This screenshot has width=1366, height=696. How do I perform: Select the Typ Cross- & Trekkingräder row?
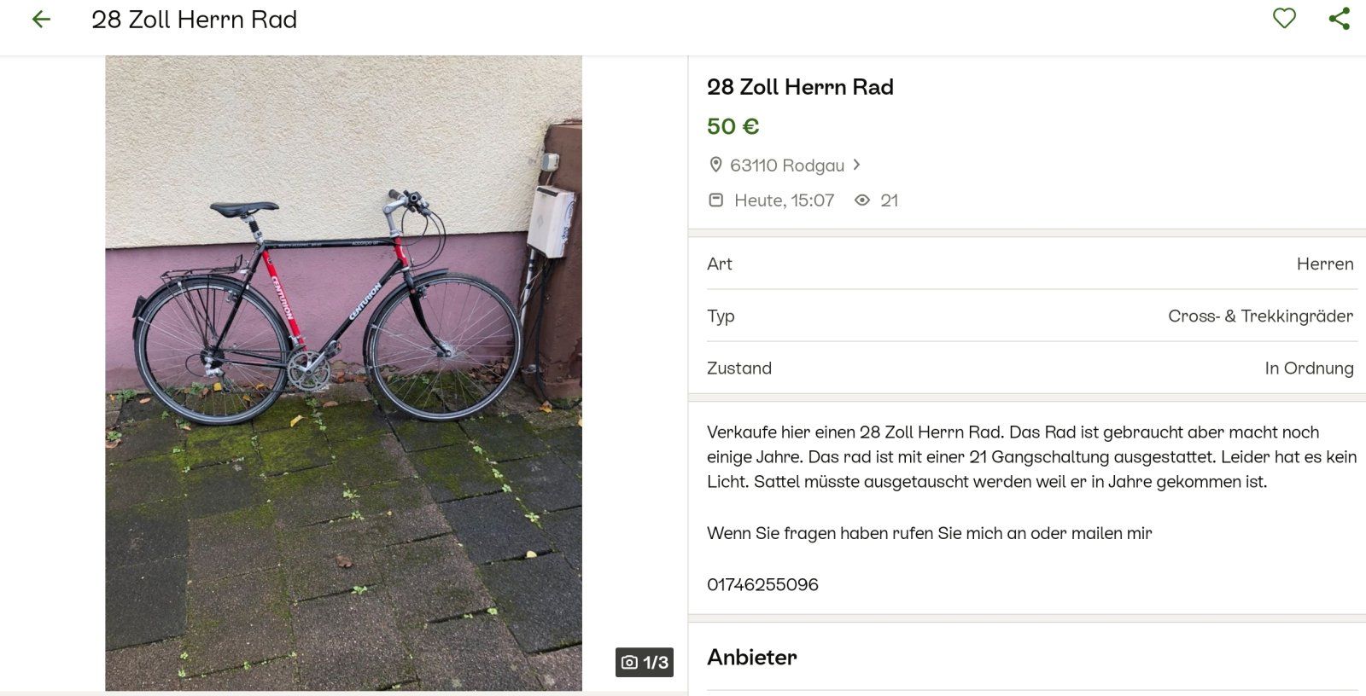(1030, 316)
